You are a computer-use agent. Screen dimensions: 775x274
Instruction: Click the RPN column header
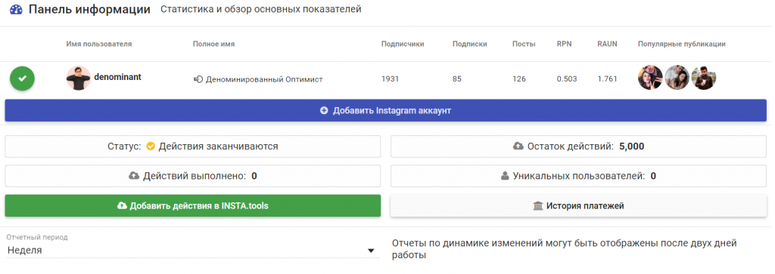[564, 44]
